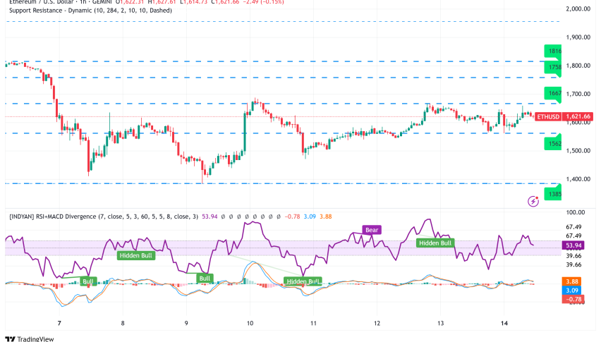Click the 2,000.00 price scale value

click(x=578, y=8)
